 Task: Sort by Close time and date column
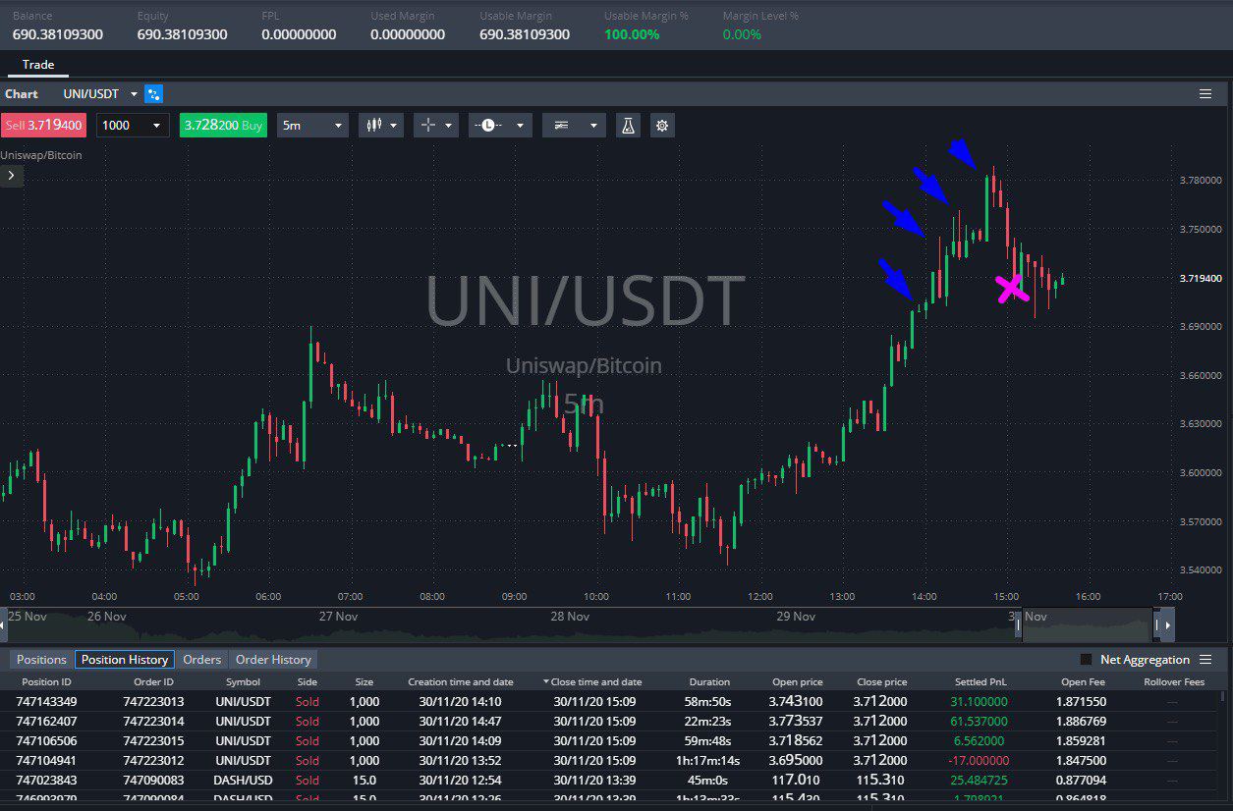[x=592, y=682]
